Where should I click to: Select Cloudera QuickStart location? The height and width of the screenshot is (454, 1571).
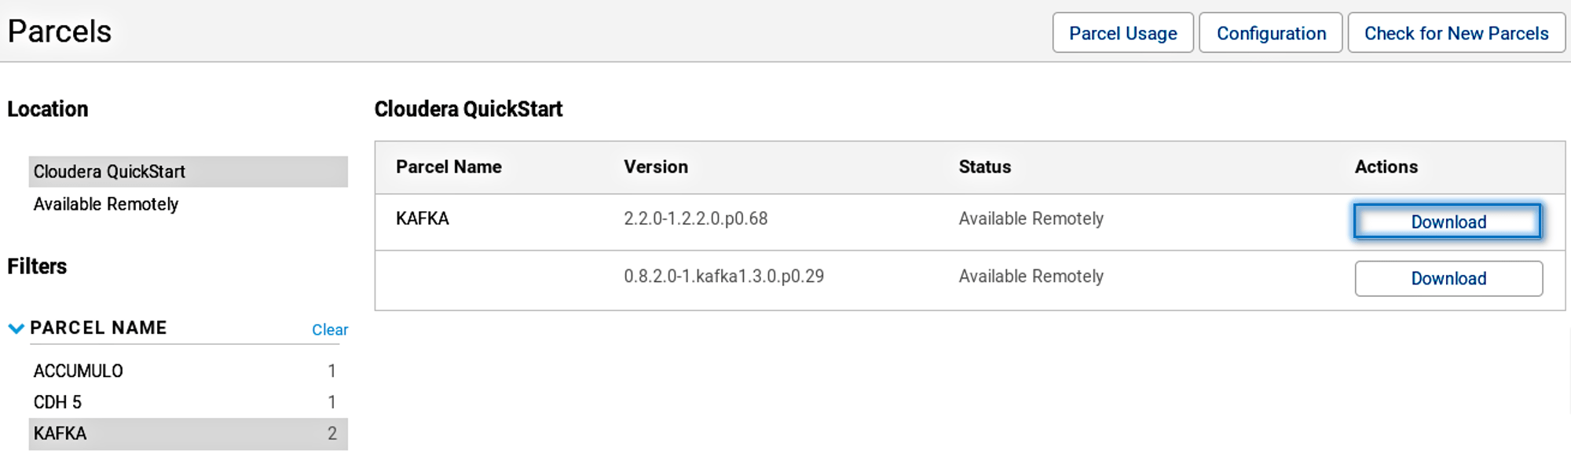point(189,171)
